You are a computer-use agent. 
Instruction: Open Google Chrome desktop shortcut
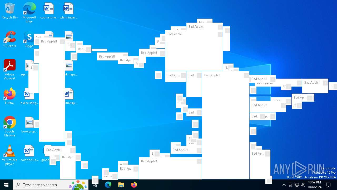pos(10,127)
